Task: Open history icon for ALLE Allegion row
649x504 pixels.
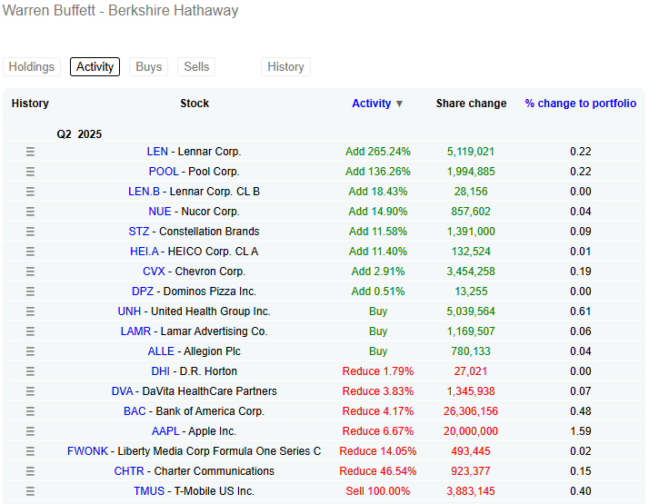Action: [30, 351]
